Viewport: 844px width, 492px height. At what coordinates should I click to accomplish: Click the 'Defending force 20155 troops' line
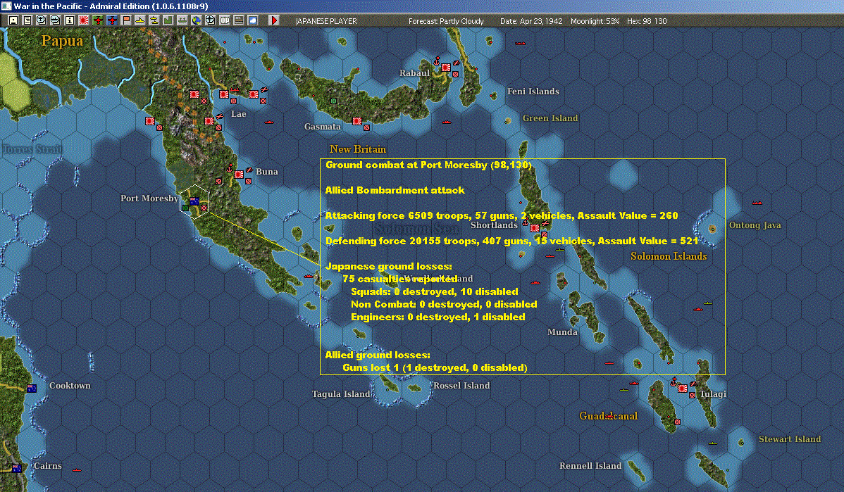click(512, 241)
